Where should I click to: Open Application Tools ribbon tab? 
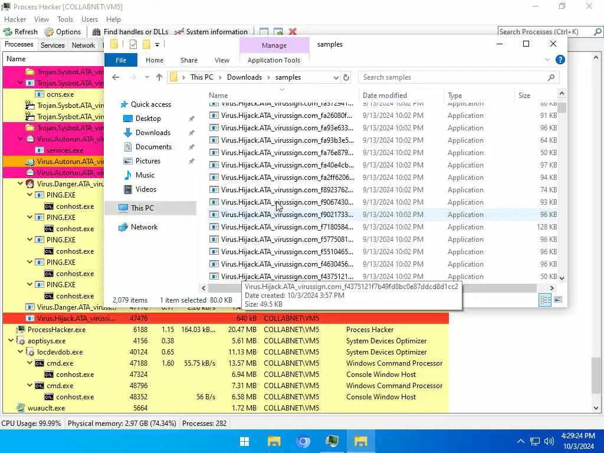tap(274, 60)
